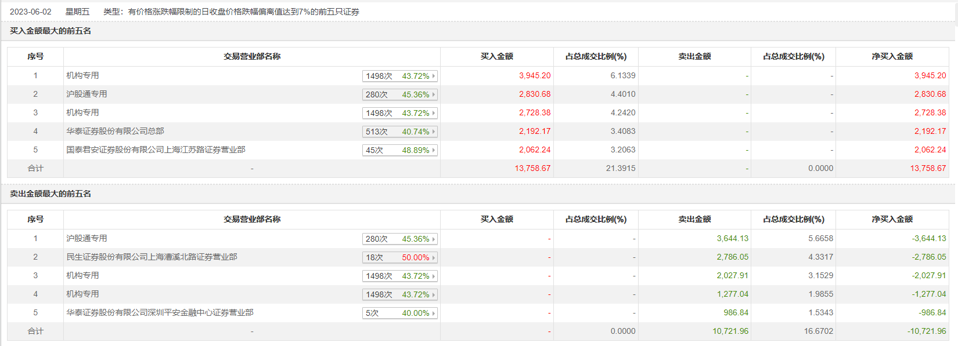Select 净买入金额 header in sell table
The height and width of the screenshot is (346, 958).
pos(892,219)
